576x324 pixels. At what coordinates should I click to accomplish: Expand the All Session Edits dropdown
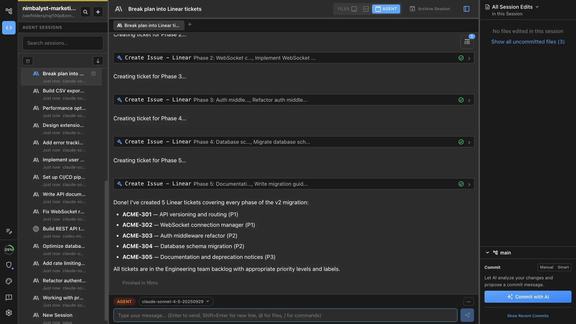(537, 6)
